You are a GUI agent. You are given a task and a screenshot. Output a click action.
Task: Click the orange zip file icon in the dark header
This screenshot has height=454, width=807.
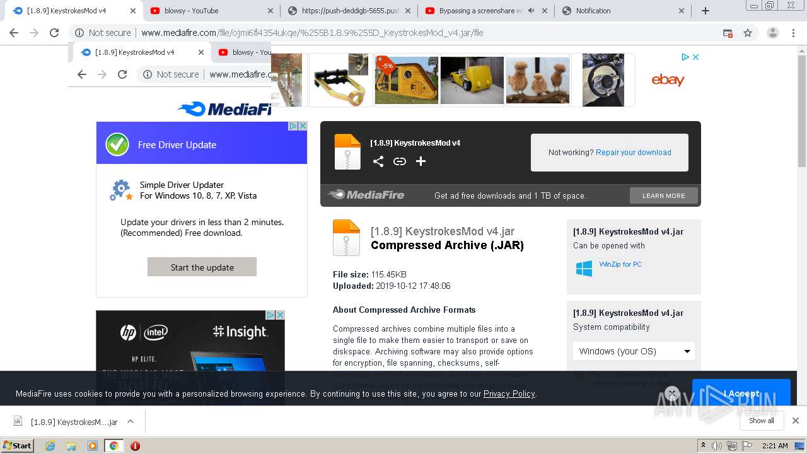347,152
